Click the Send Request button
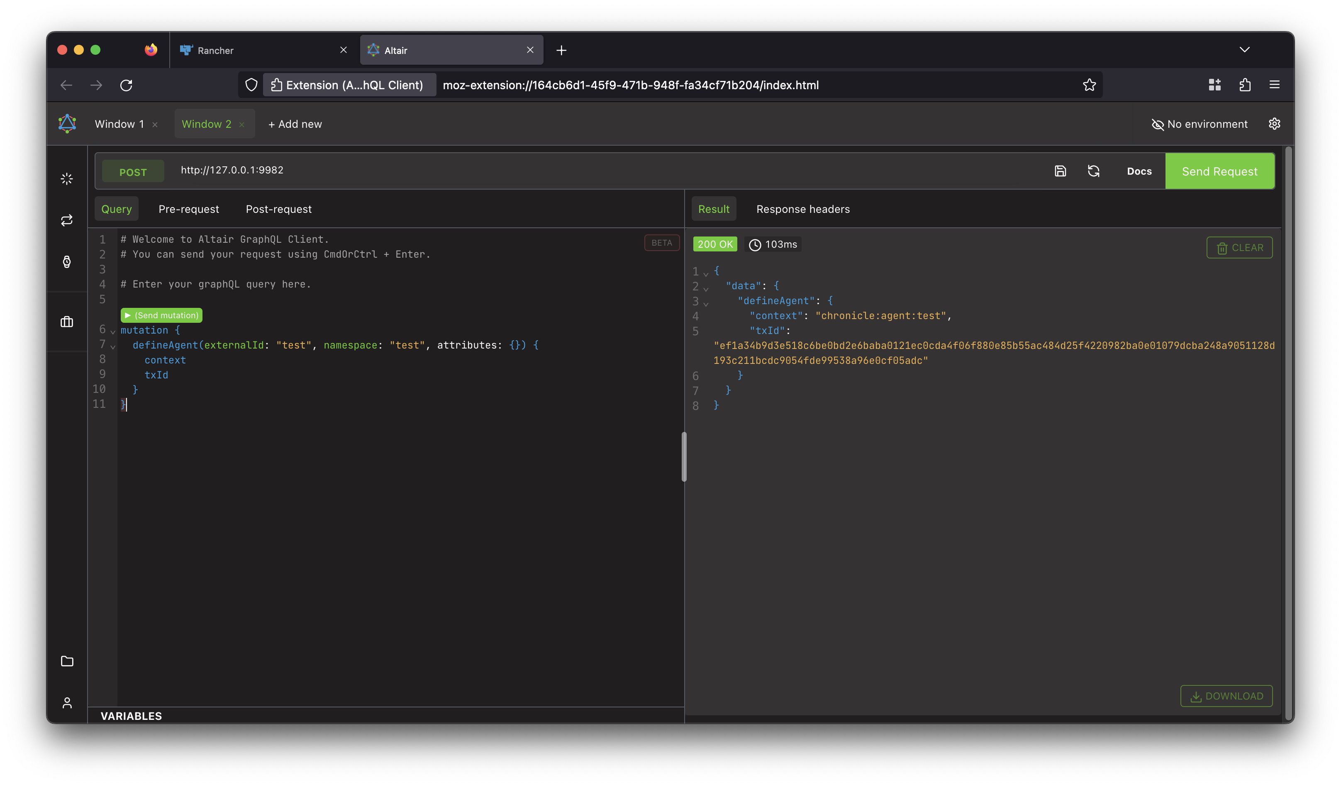This screenshot has width=1341, height=785. click(1219, 171)
